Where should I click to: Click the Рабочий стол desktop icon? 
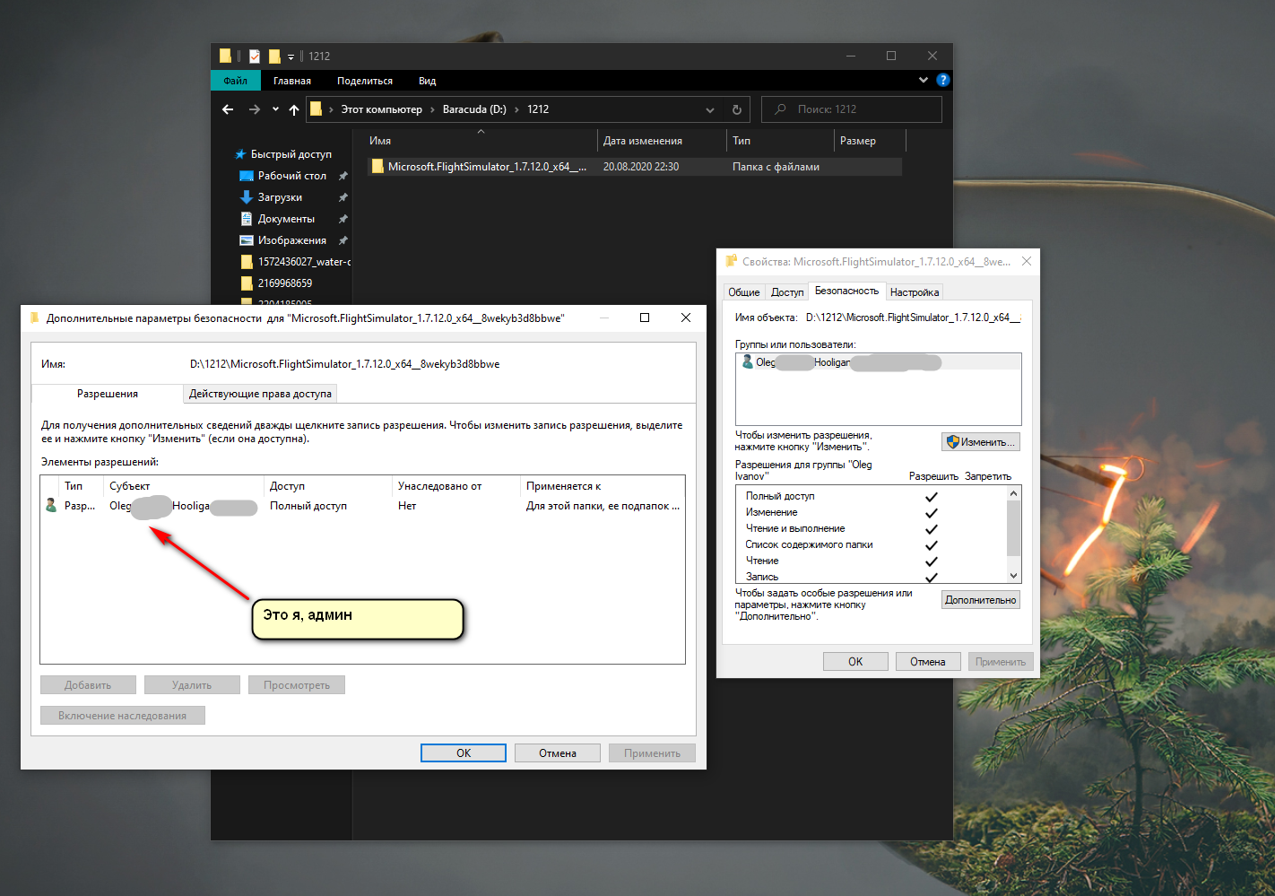247,176
